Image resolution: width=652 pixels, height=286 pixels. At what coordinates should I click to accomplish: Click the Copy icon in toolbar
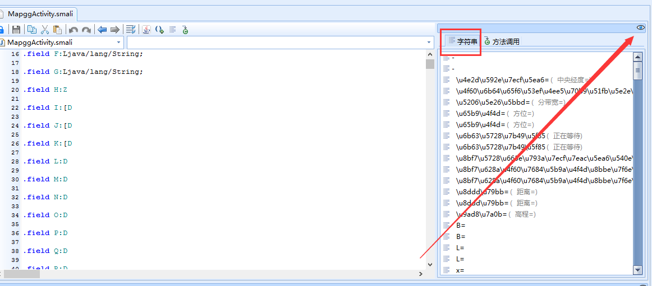pos(32,30)
